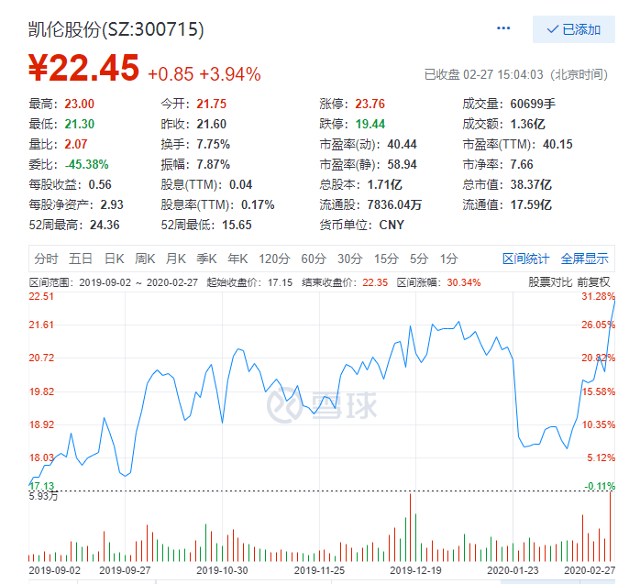
Task: Click the 2020-01-23 date axis label
Action: tap(513, 570)
